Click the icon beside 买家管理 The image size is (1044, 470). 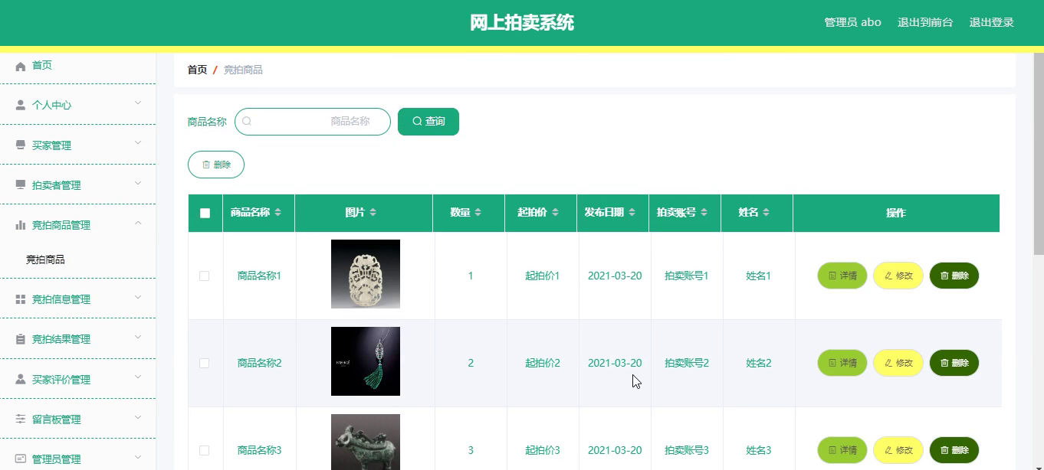click(21, 145)
